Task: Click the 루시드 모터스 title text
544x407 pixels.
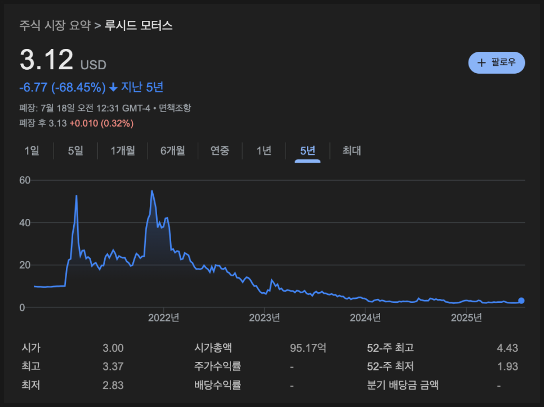Action: tap(139, 25)
